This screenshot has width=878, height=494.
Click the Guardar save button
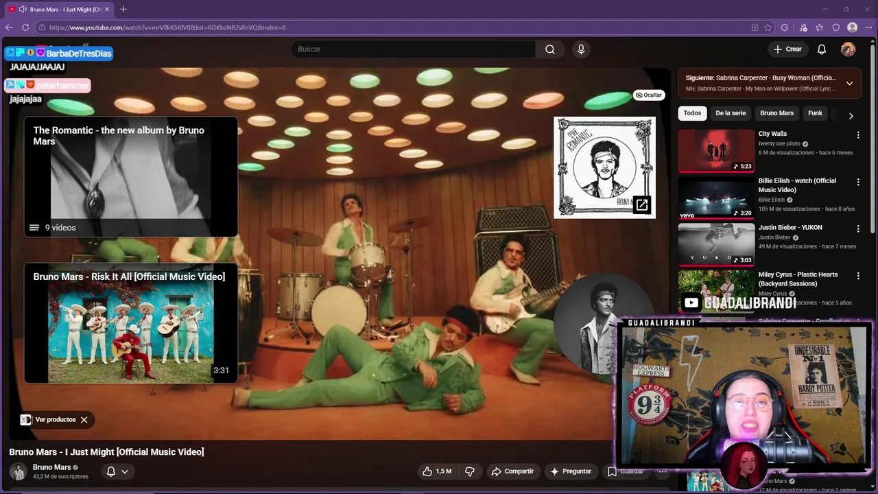pos(626,471)
